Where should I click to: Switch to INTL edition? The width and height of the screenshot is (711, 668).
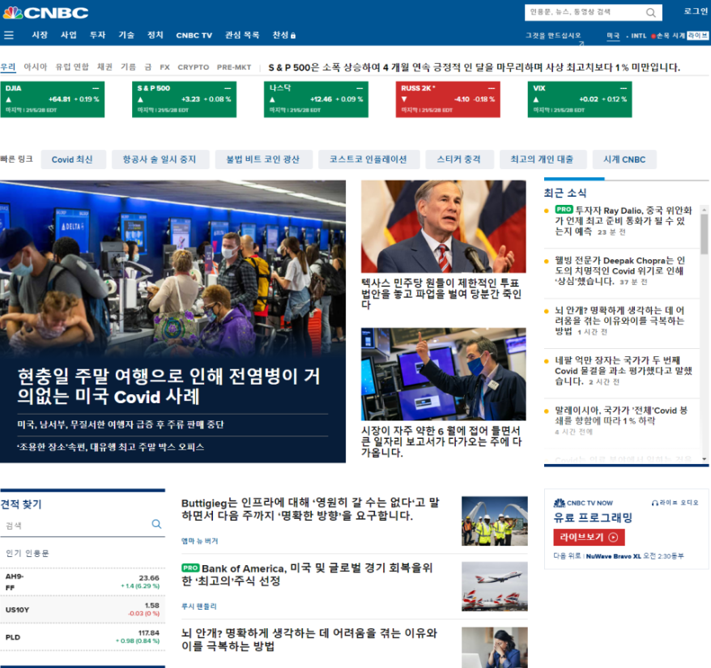pos(638,36)
